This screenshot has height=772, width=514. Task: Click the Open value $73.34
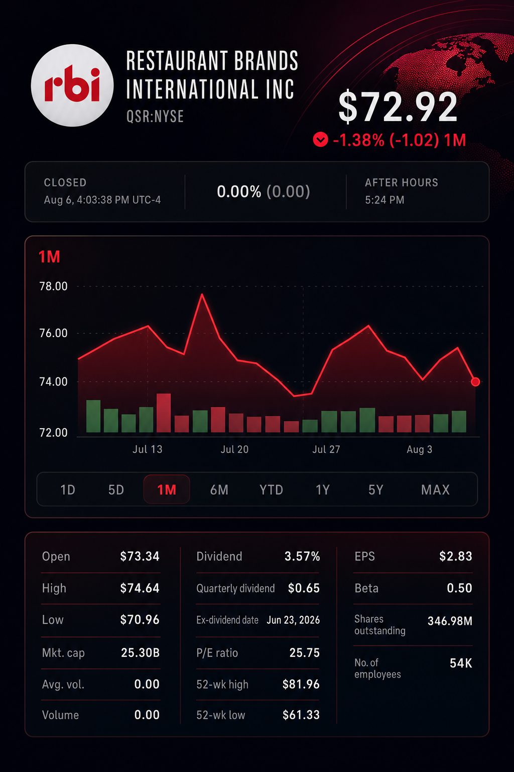pyautogui.click(x=140, y=556)
